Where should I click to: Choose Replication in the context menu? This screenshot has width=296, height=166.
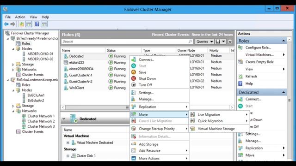point(160,107)
